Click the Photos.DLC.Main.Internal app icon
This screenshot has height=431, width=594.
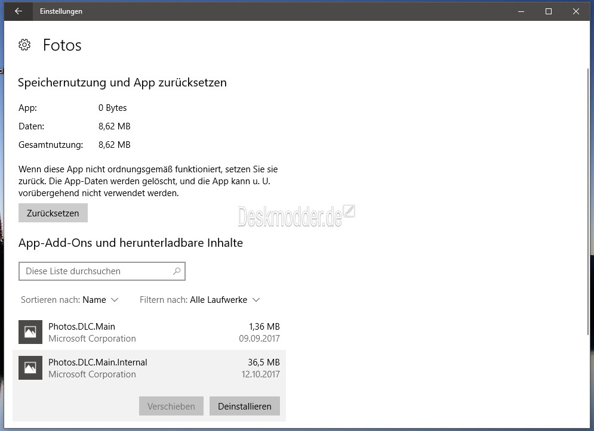30,367
